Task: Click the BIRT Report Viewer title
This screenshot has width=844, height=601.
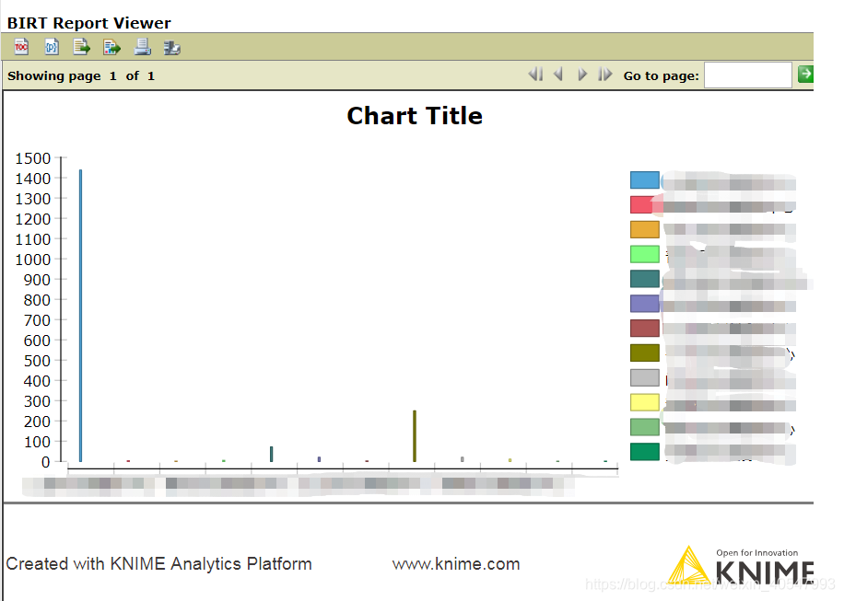Action: tap(88, 23)
